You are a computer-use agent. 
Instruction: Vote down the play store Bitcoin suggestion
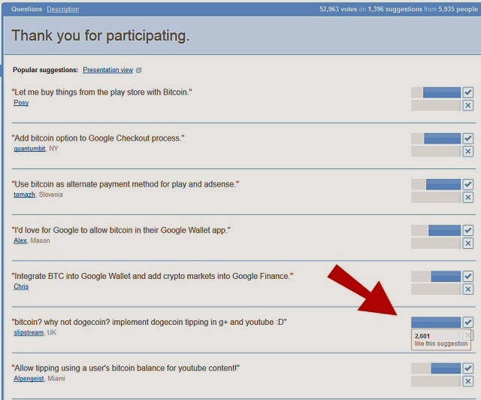tap(467, 105)
